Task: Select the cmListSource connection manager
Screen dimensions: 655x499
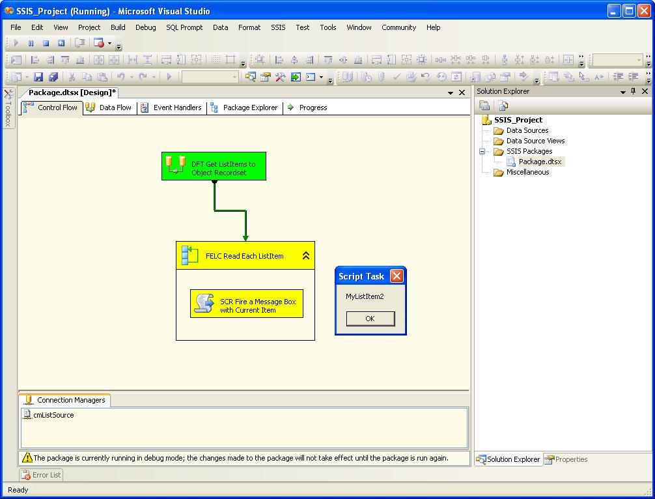Action: (53, 415)
